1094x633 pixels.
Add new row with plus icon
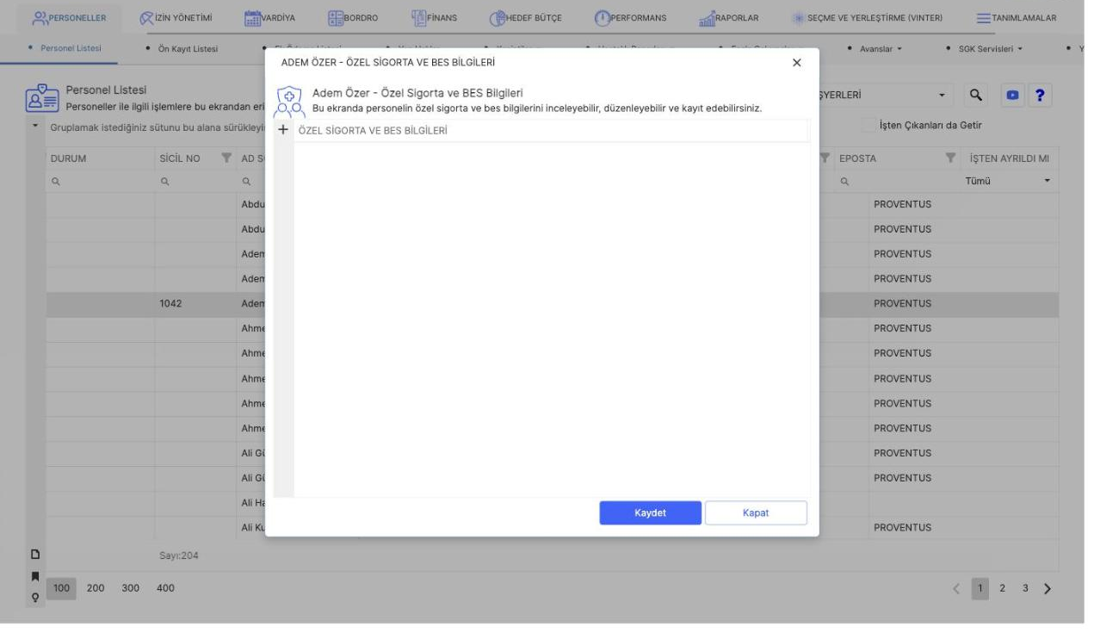point(282,130)
